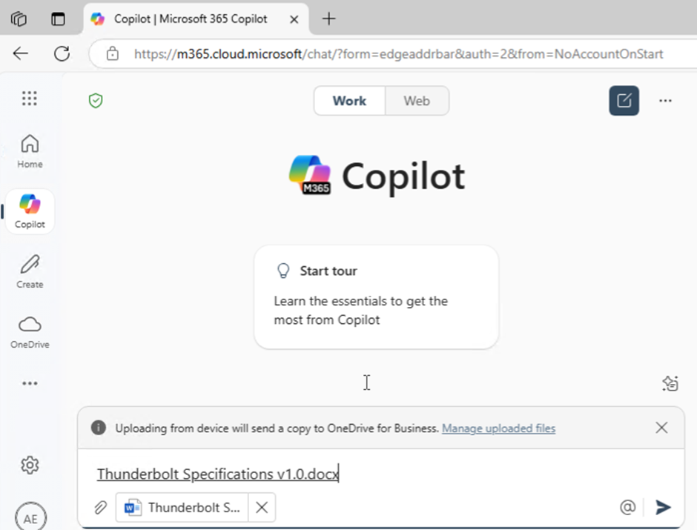The width and height of the screenshot is (697, 530).
Task: Open the attached Thunderbolt Word file chip
Action: 182,507
